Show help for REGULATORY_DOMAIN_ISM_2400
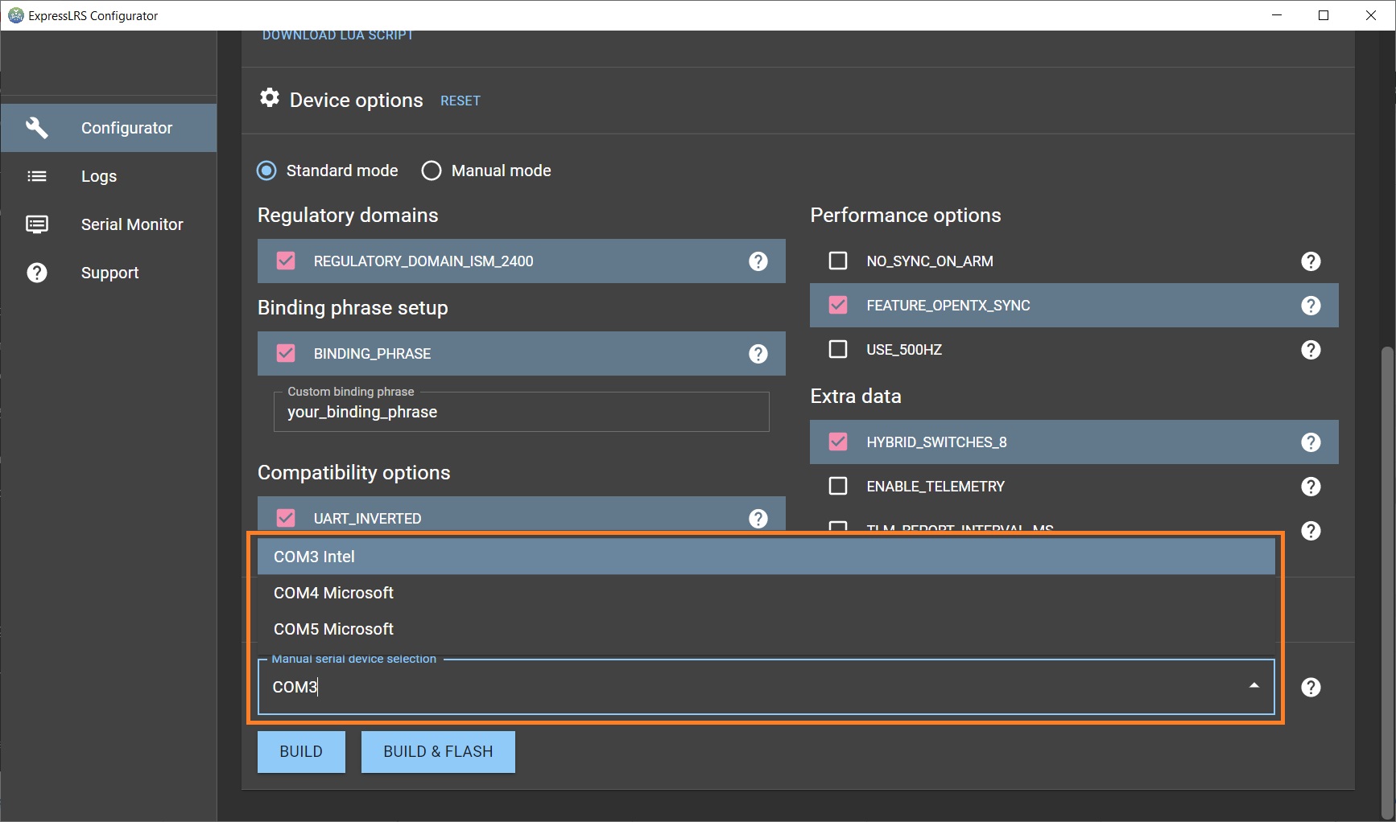Screen dimensions: 1396x822 tap(758, 261)
